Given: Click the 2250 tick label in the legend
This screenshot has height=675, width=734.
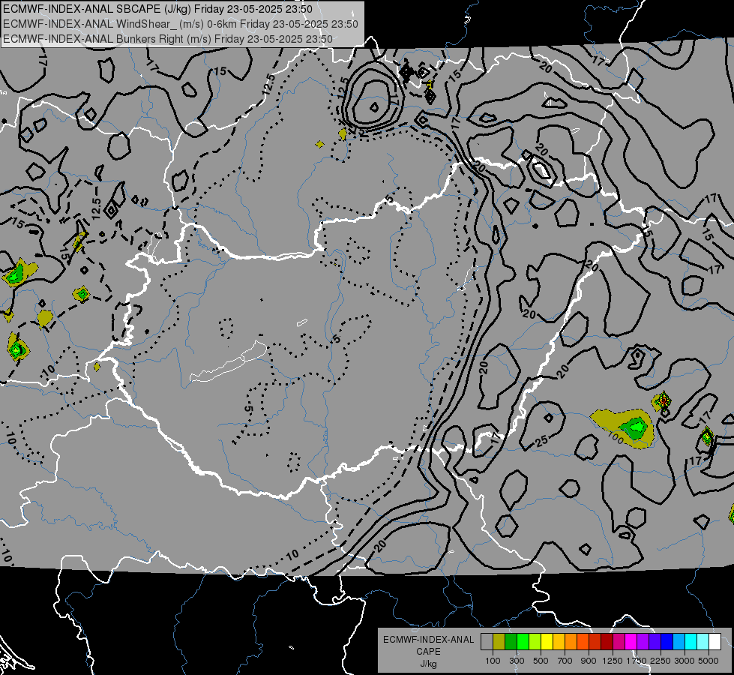Looking at the screenshot, I should [660, 661].
